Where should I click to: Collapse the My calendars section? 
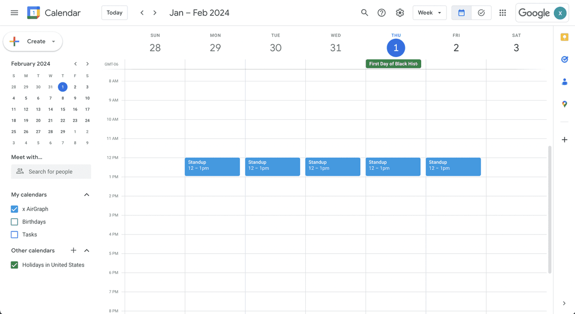pyautogui.click(x=87, y=195)
